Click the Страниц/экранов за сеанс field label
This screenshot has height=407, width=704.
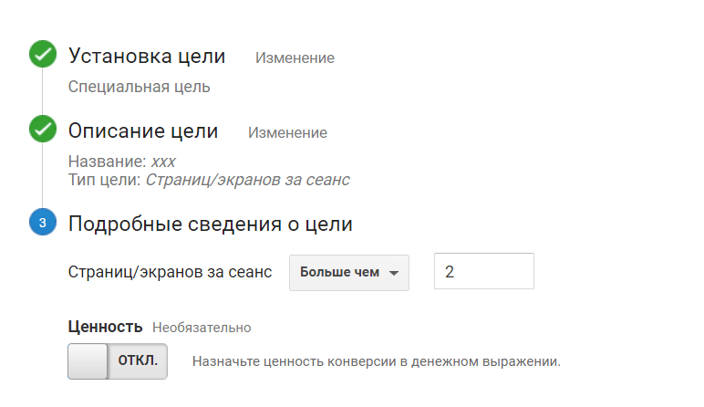(171, 273)
